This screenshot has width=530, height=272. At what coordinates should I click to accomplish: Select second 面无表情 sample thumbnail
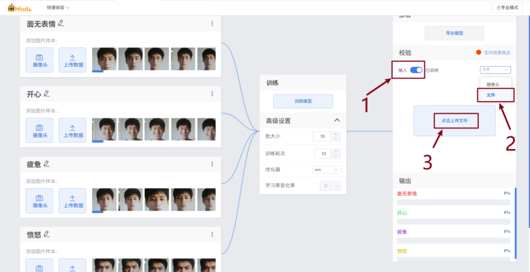(x=130, y=59)
